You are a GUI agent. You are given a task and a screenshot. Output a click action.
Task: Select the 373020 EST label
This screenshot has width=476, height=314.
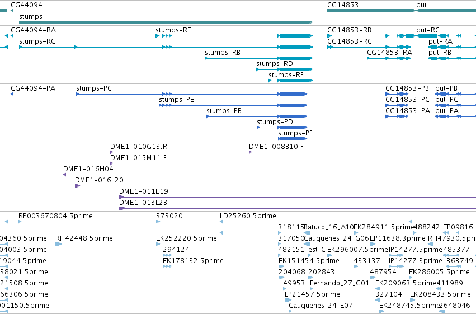169,216
